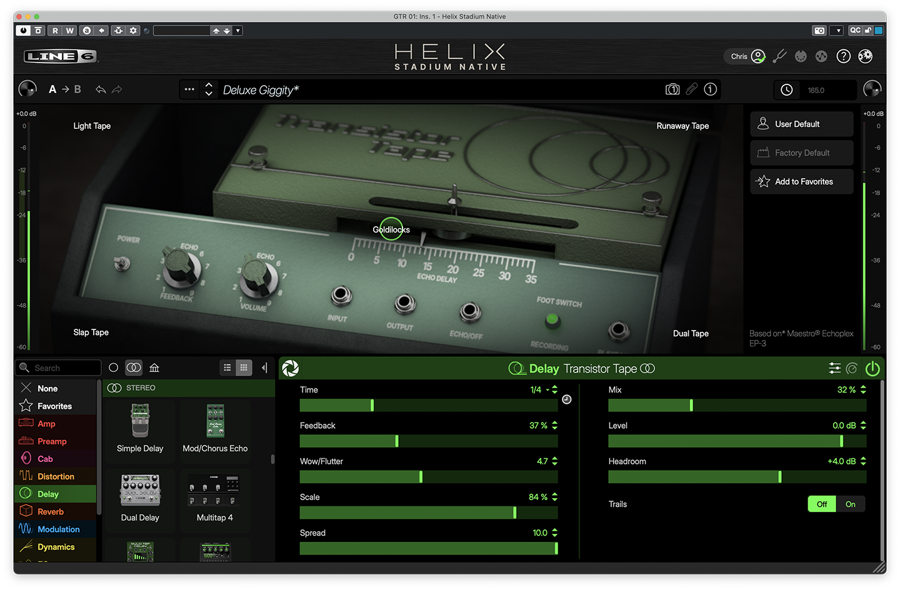The image size is (900, 590).
Task: Show stereo models with the double circle icon
Action: (134, 367)
